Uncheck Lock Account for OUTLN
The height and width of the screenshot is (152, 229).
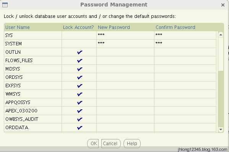click(x=80, y=52)
